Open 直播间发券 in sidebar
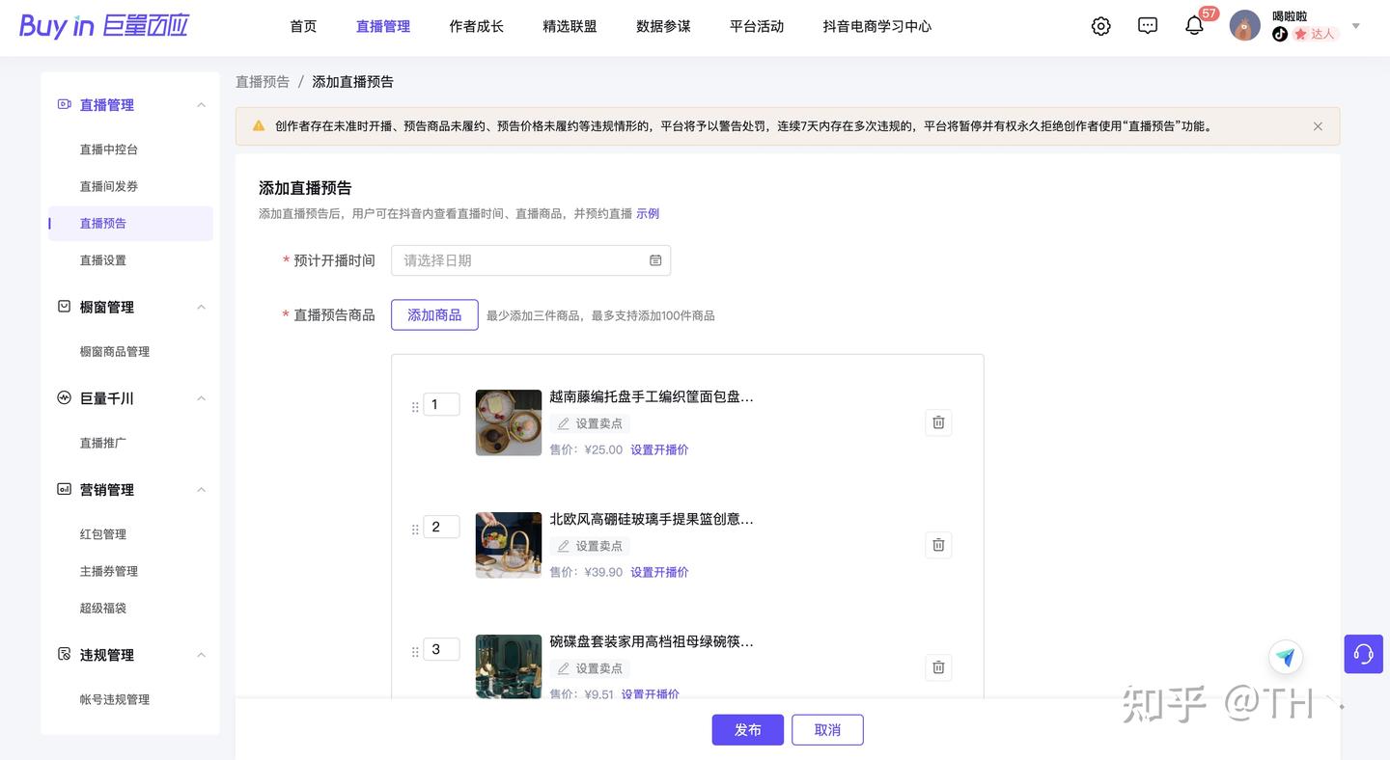 (109, 186)
